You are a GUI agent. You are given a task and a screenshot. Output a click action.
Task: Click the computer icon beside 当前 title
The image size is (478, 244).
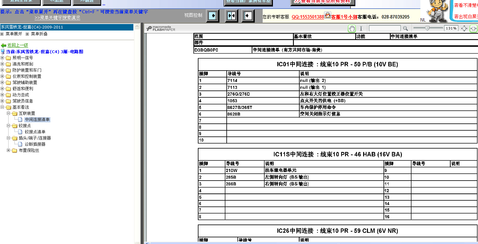(x=3, y=52)
